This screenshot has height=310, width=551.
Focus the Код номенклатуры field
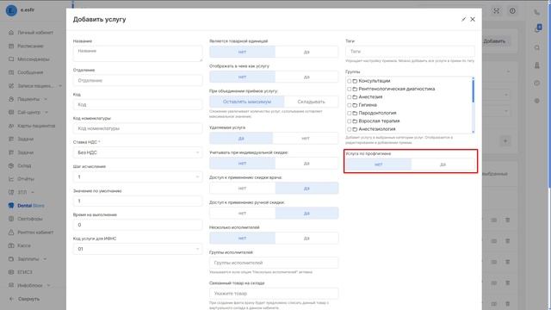click(138, 128)
